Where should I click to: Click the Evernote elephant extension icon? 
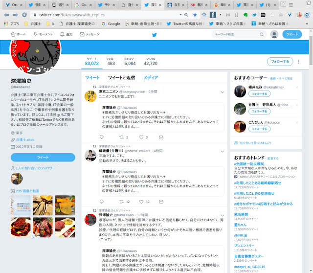coord(246,15)
